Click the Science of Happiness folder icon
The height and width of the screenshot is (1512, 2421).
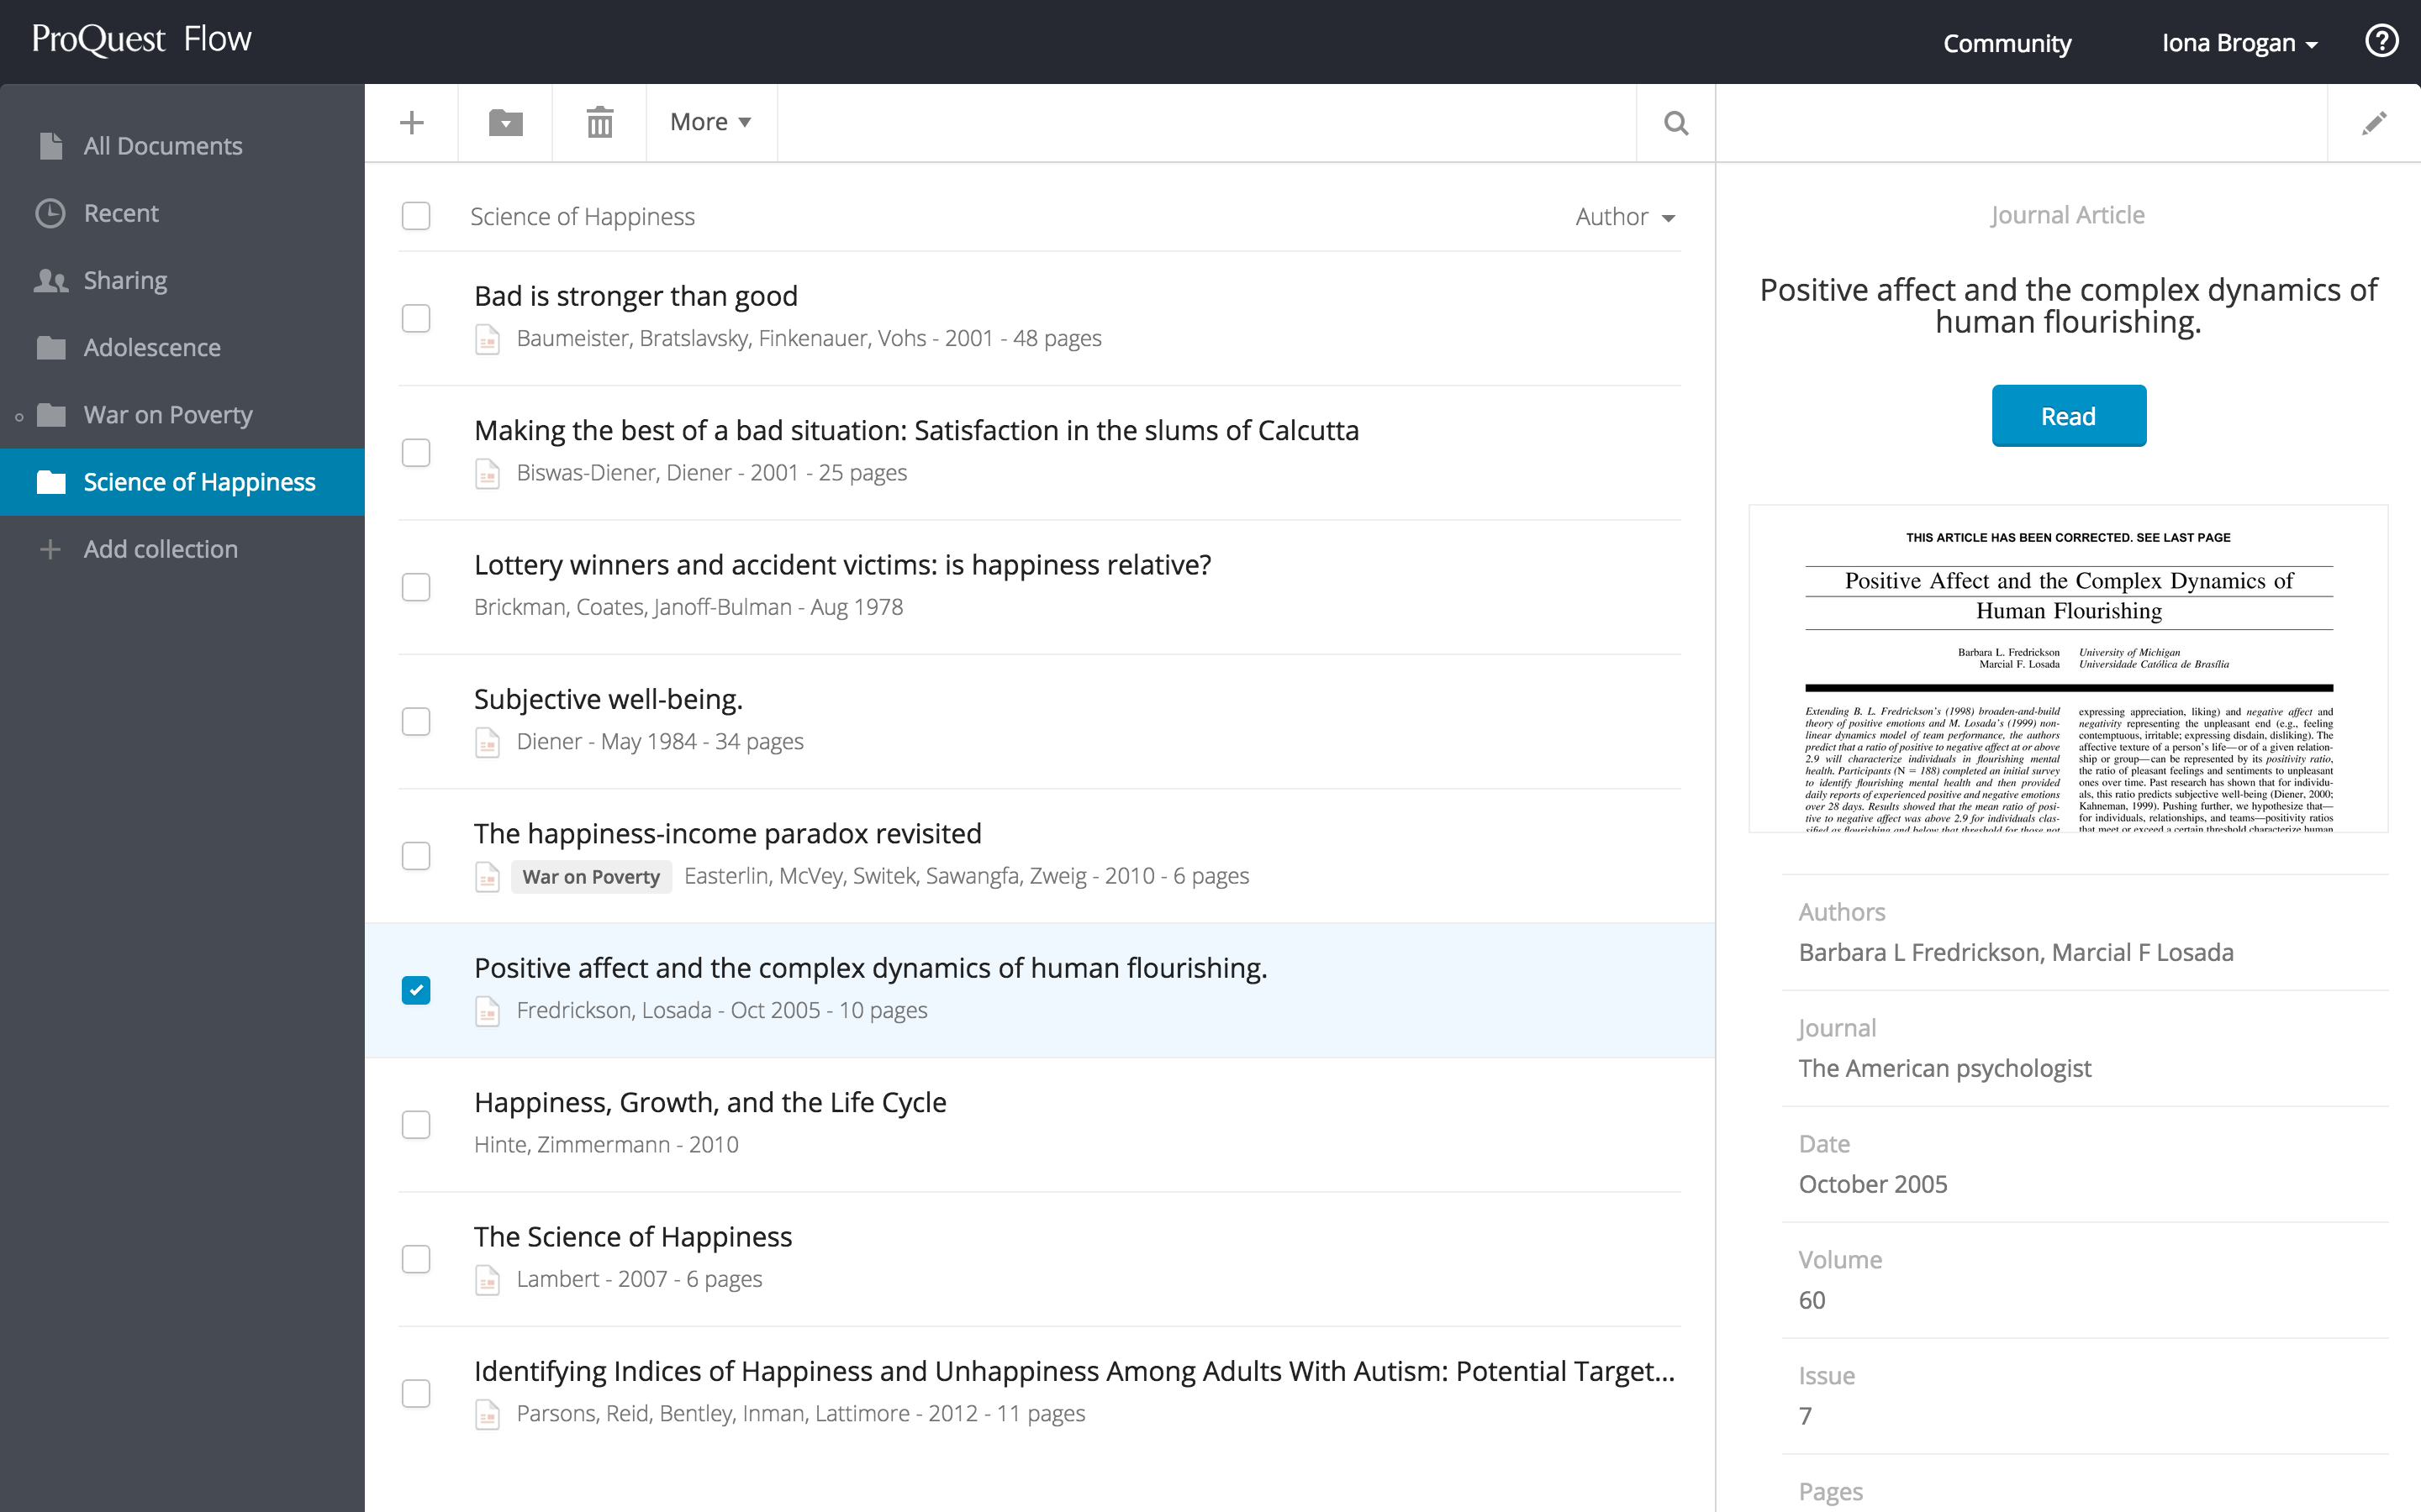coord(51,482)
